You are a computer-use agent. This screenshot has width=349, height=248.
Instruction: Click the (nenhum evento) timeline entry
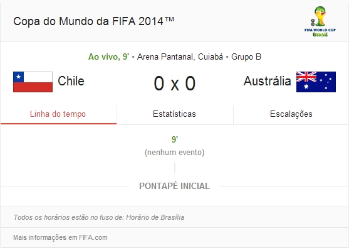click(x=174, y=153)
